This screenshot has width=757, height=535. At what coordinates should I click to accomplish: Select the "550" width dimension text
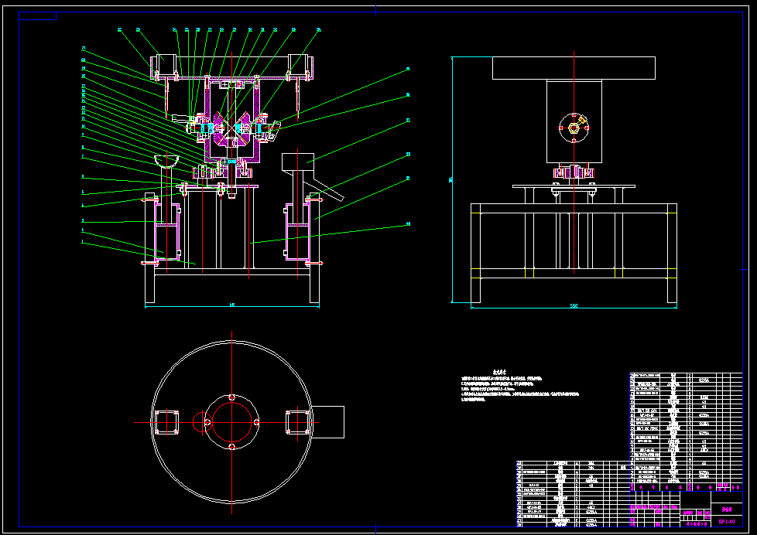point(574,306)
